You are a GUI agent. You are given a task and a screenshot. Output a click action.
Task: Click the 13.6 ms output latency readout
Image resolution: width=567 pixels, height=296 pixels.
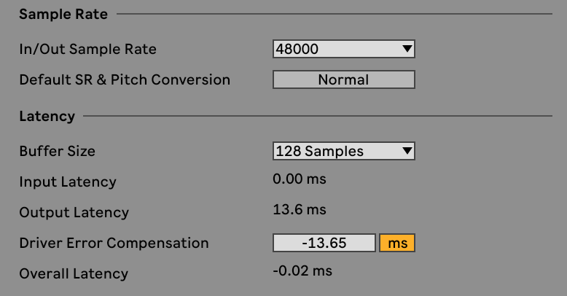pyautogui.click(x=299, y=210)
